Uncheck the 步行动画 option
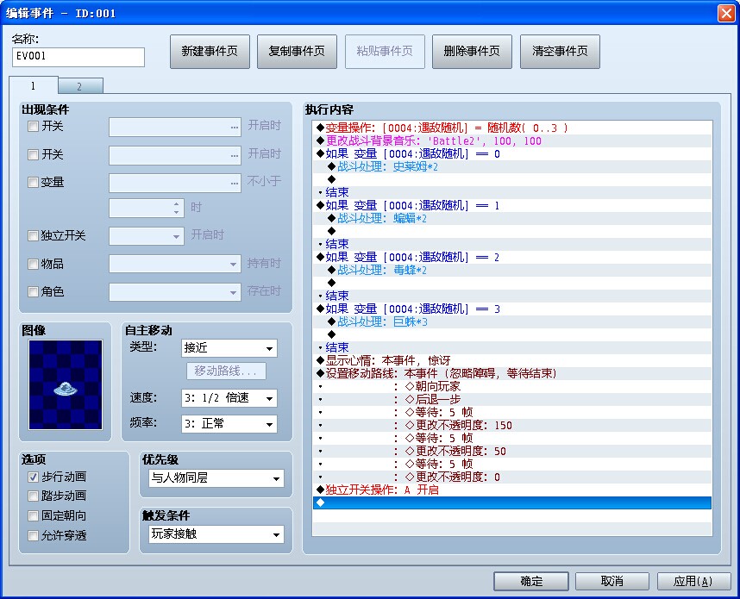The width and height of the screenshot is (740, 599). click(33, 477)
